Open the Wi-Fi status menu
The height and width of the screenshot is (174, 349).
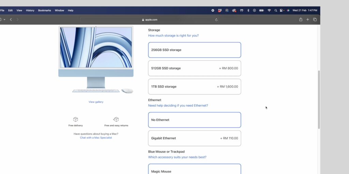(269, 11)
